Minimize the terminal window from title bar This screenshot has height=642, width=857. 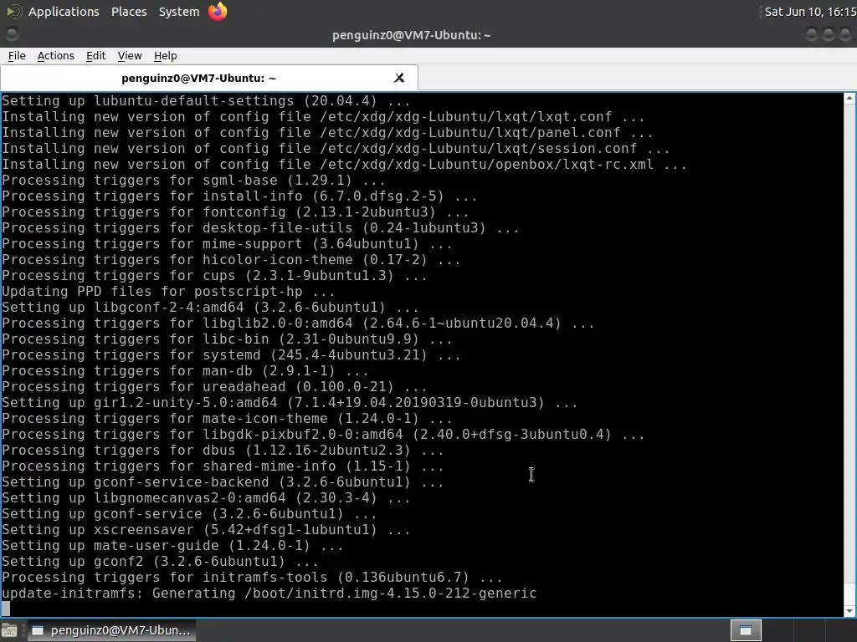click(812, 34)
